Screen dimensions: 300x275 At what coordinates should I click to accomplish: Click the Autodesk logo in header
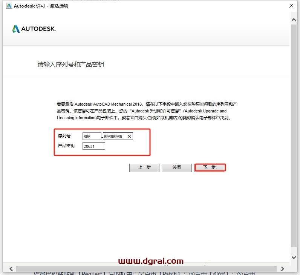point(34,29)
